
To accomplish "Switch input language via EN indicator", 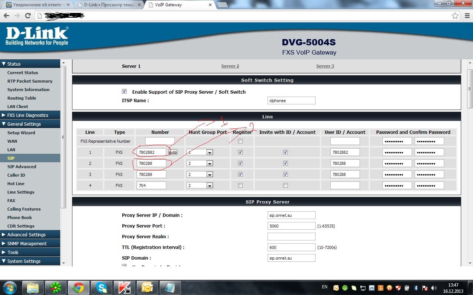I will (325, 287).
